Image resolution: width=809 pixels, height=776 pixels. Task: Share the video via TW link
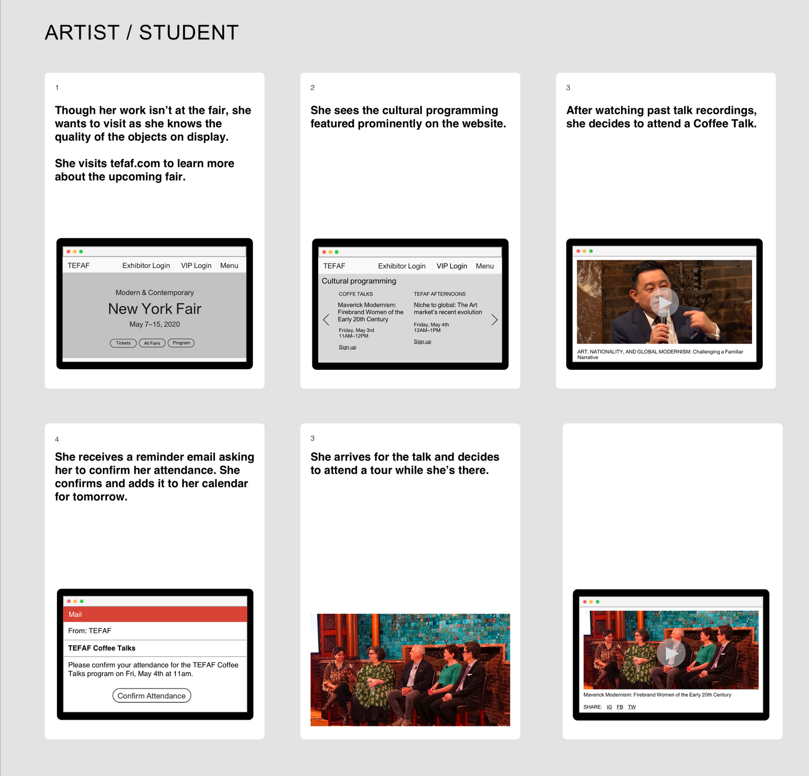[632, 707]
